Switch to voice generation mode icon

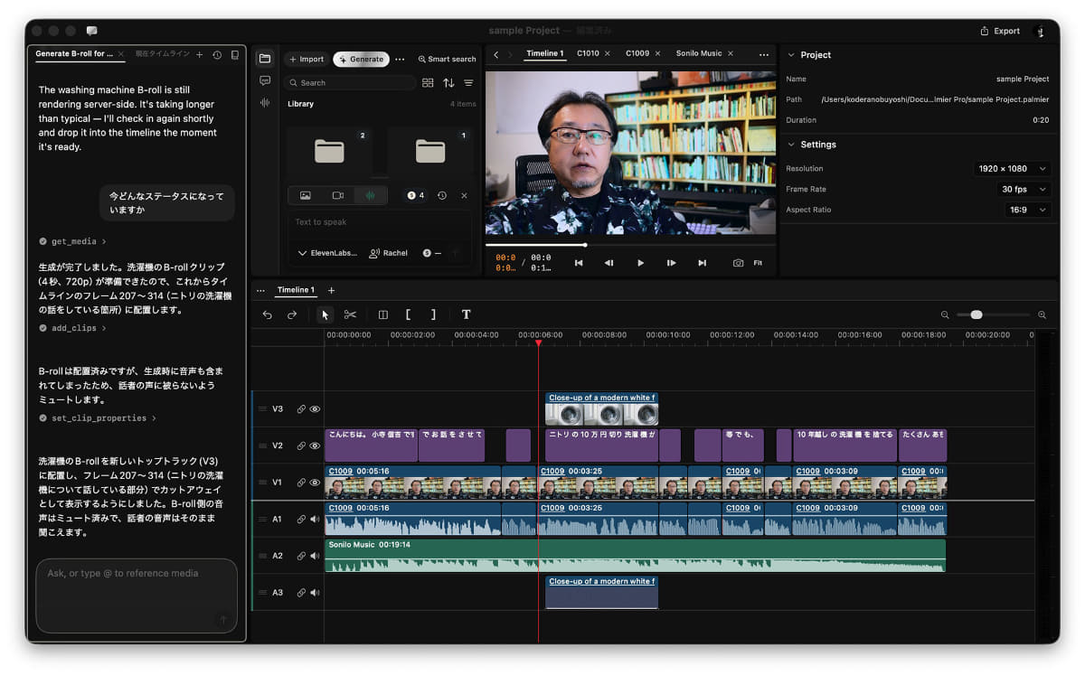[x=371, y=195]
